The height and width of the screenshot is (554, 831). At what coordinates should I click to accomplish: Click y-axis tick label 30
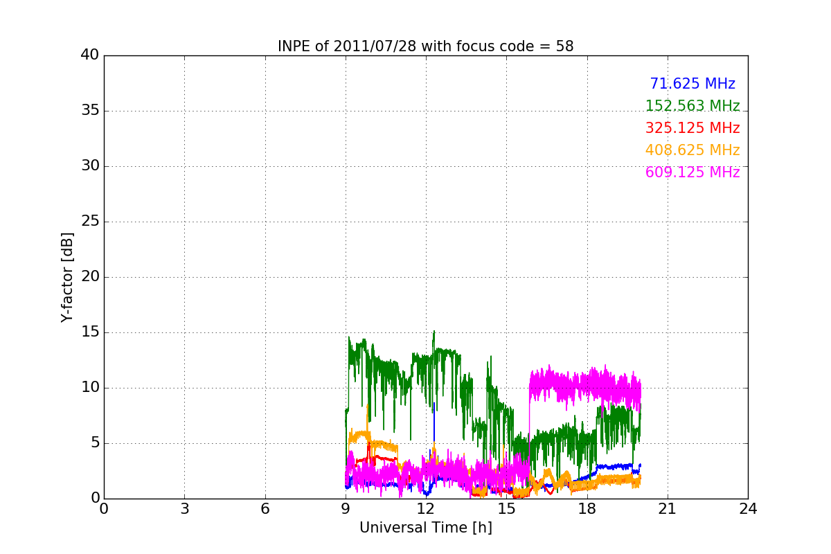coord(90,166)
